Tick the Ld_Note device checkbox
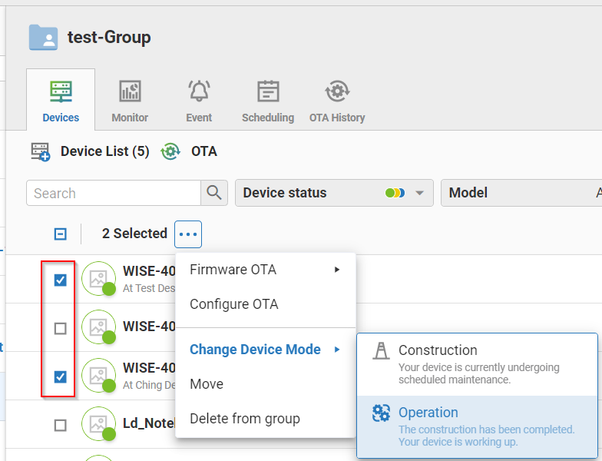 pos(60,425)
